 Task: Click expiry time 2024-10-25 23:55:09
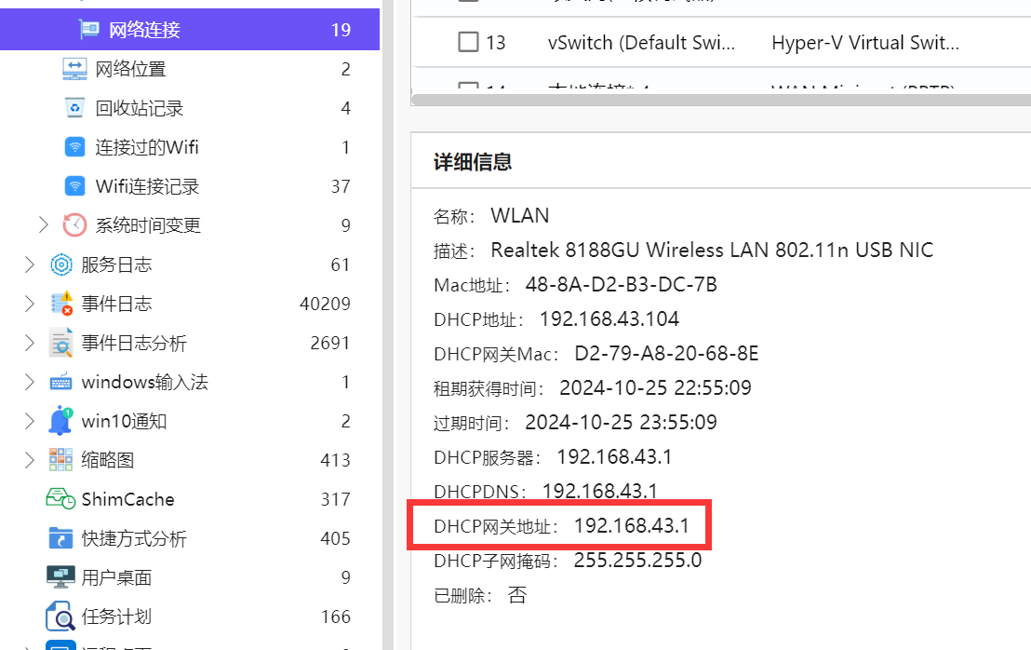pos(621,423)
